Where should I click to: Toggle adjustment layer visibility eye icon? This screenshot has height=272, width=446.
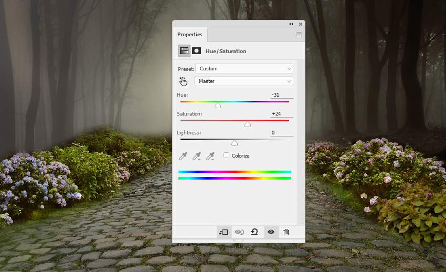click(x=271, y=232)
